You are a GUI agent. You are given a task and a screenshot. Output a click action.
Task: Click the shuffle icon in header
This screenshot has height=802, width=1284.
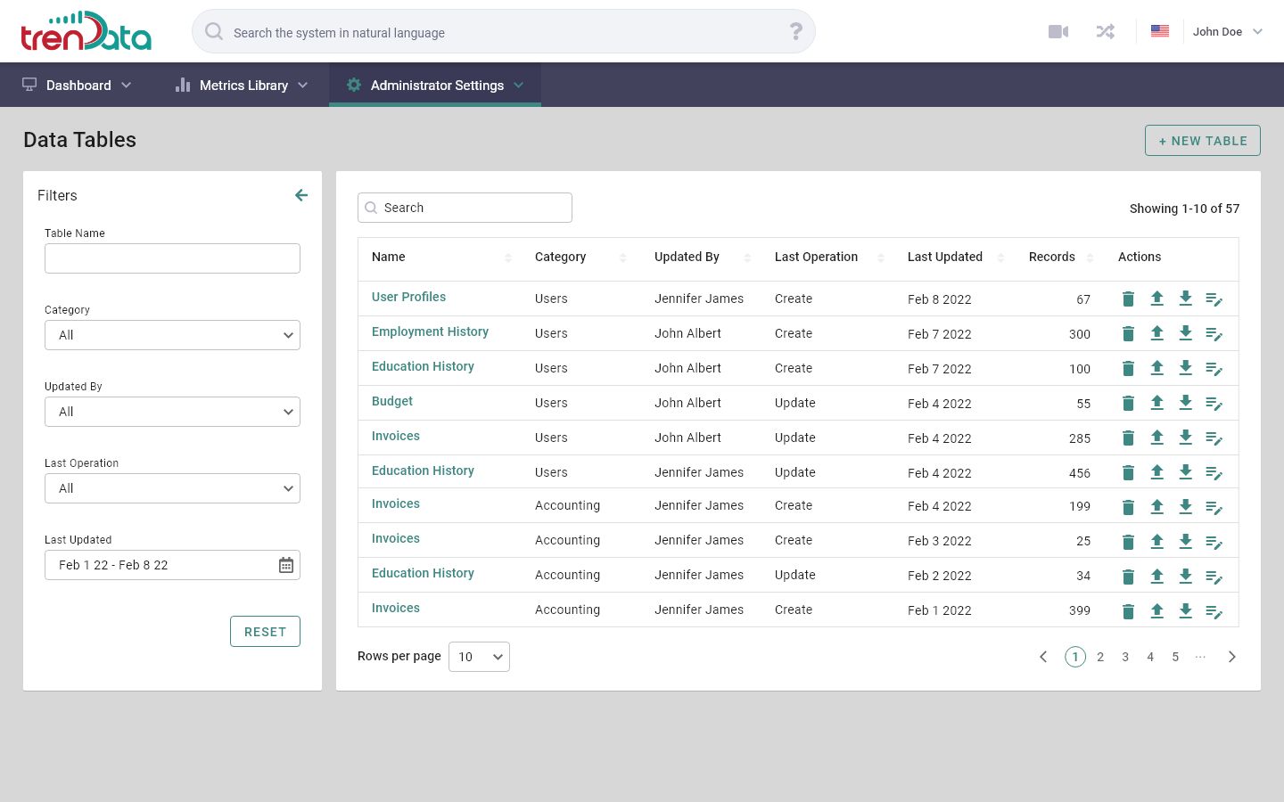tap(1106, 32)
